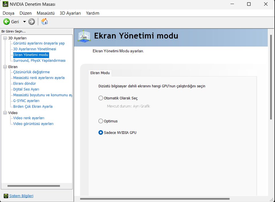Open 3D Ayarlarının Yönetilmesi page
The width and height of the screenshot is (275, 202).
point(34,49)
